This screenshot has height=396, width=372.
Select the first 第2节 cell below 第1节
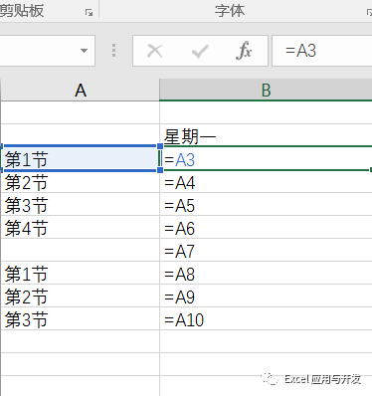tap(80, 181)
